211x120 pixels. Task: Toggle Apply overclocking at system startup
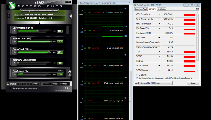[x=10, y=88]
